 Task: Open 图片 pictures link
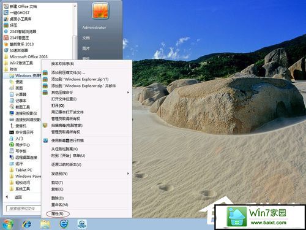86,48
